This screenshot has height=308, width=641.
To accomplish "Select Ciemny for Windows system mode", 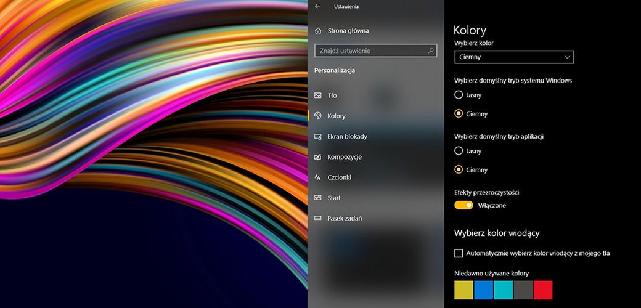I will point(459,113).
